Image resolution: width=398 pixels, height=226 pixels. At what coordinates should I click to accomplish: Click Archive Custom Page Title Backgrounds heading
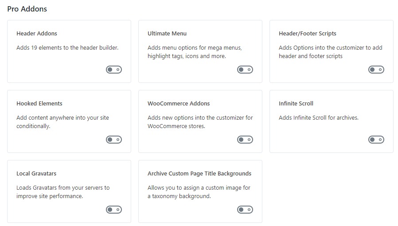pos(199,173)
